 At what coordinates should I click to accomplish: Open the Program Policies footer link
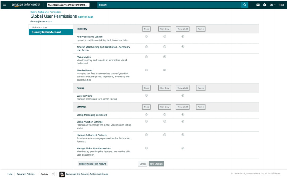click(x=26, y=174)
